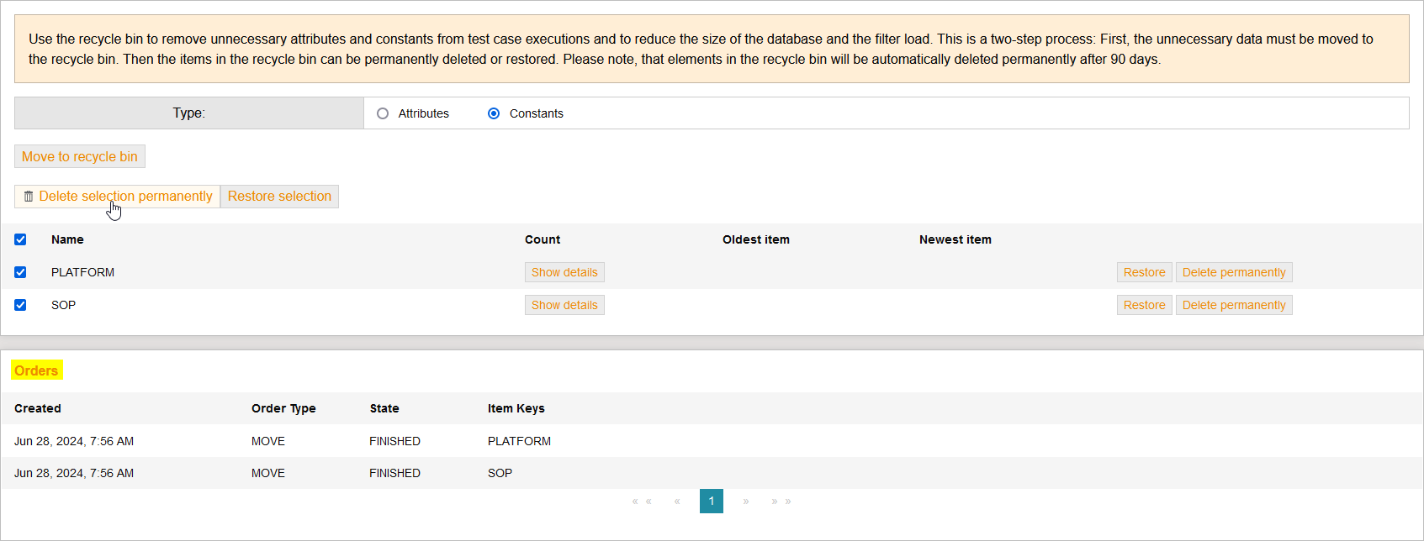Go to previous orders page

click(x=677, y=502)
